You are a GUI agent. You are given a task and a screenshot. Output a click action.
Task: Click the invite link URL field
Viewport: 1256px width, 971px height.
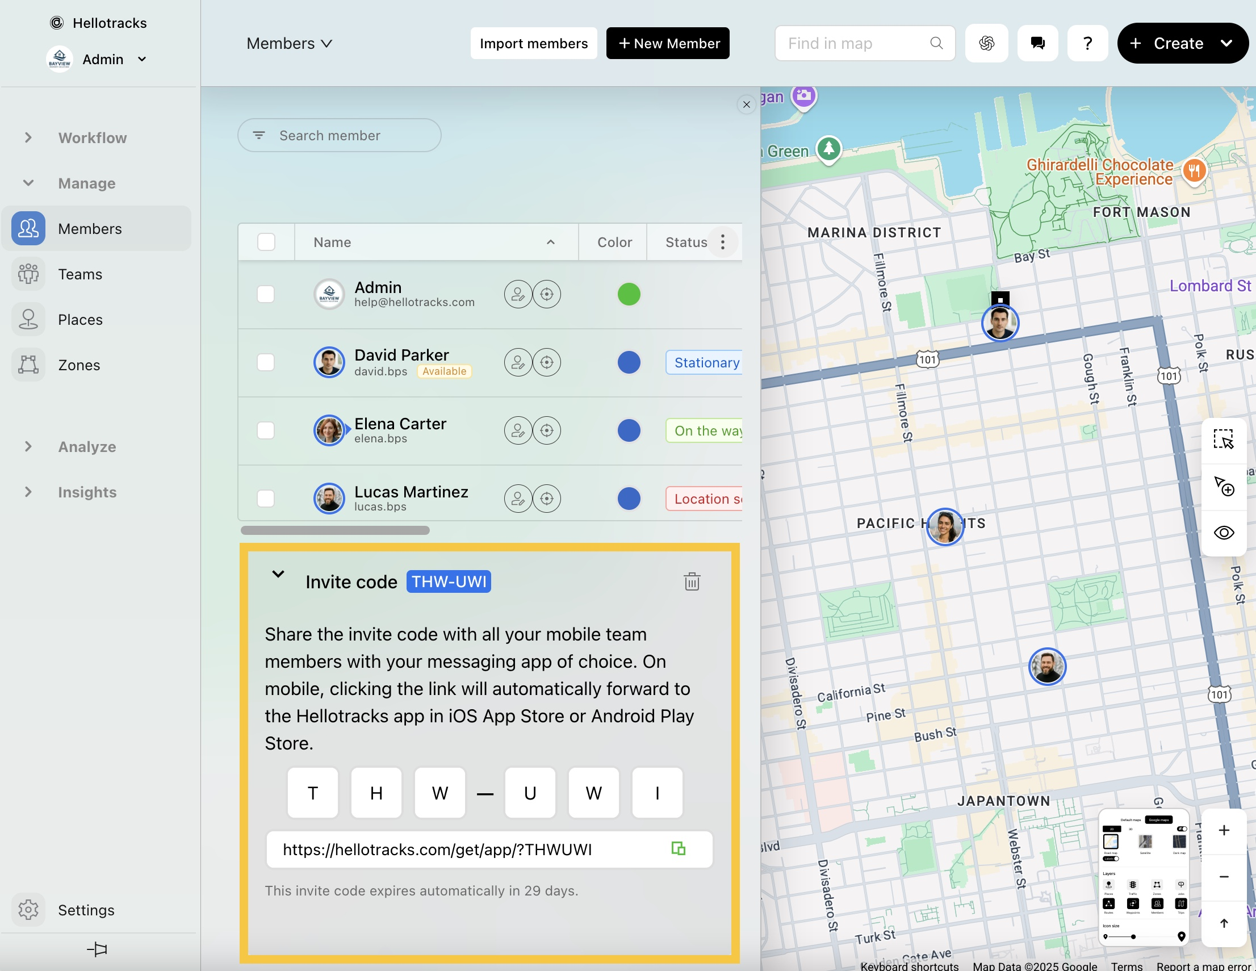[x=489, y=849]
